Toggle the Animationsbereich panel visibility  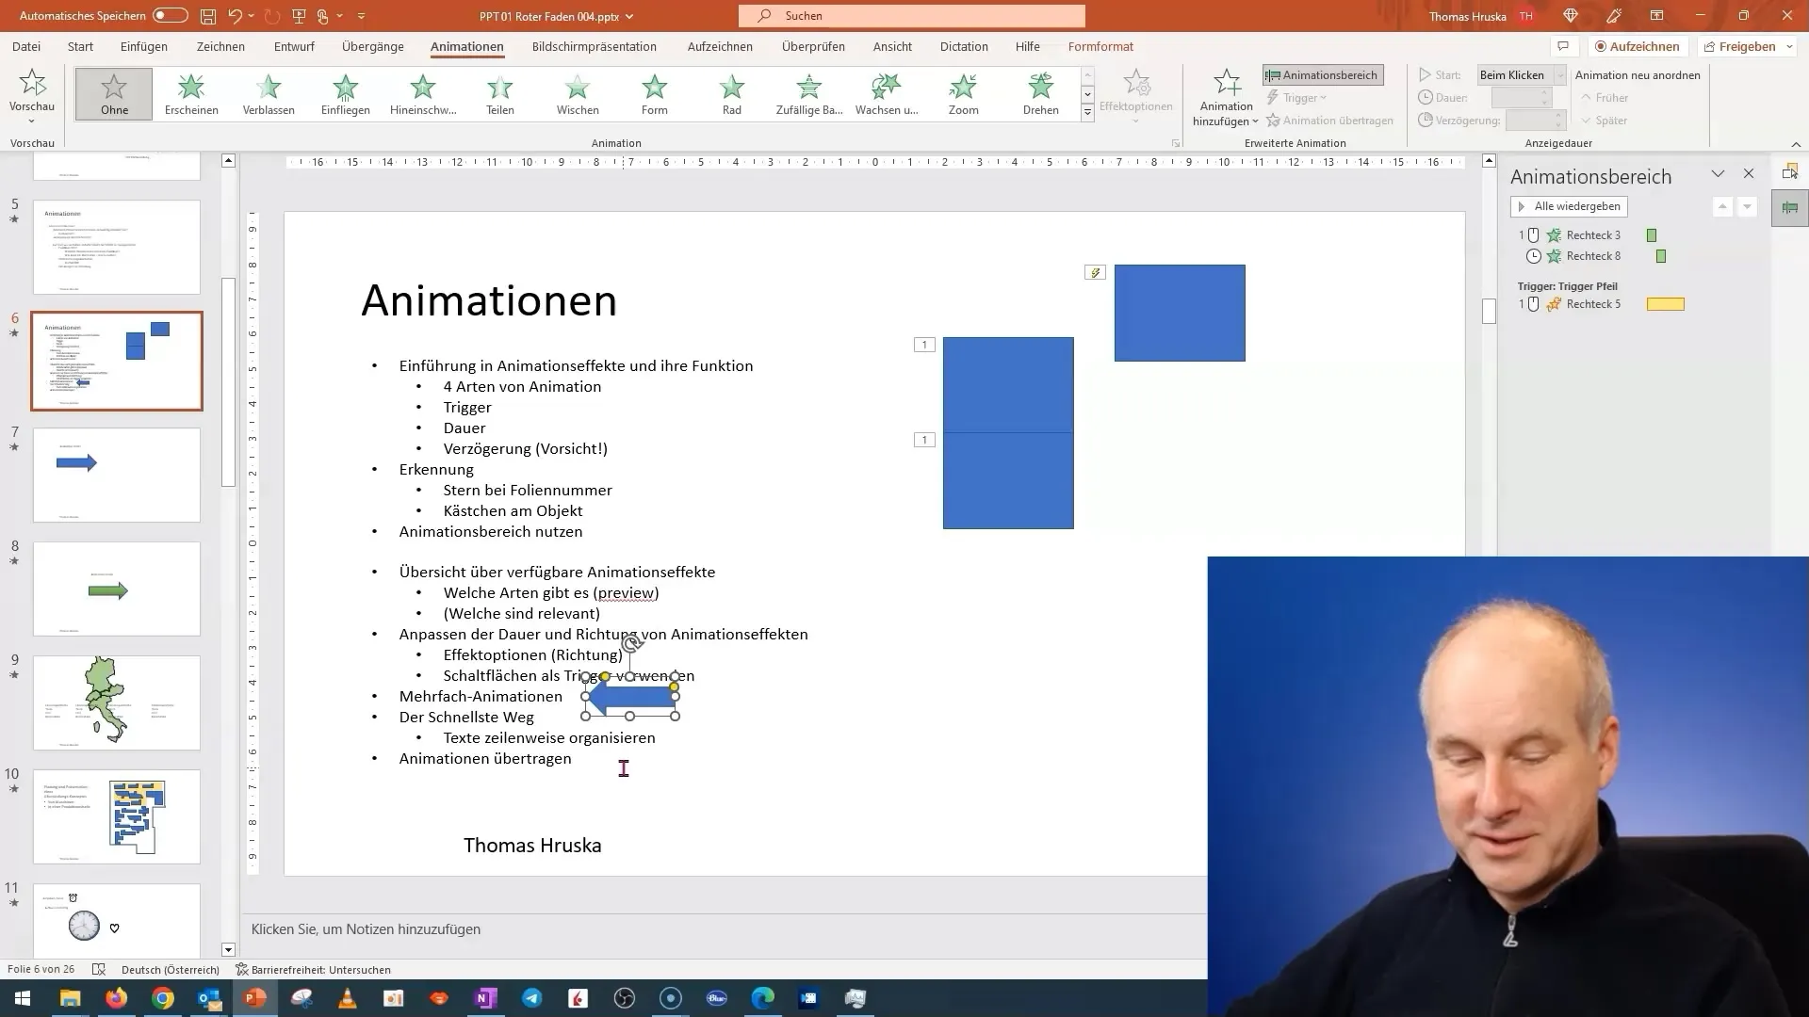[x=1321, y=74]
